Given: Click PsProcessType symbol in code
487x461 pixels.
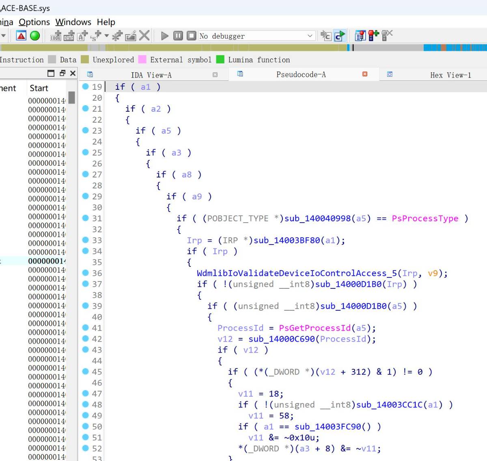Looking at the screenshot, I should [x=425, y=219].
